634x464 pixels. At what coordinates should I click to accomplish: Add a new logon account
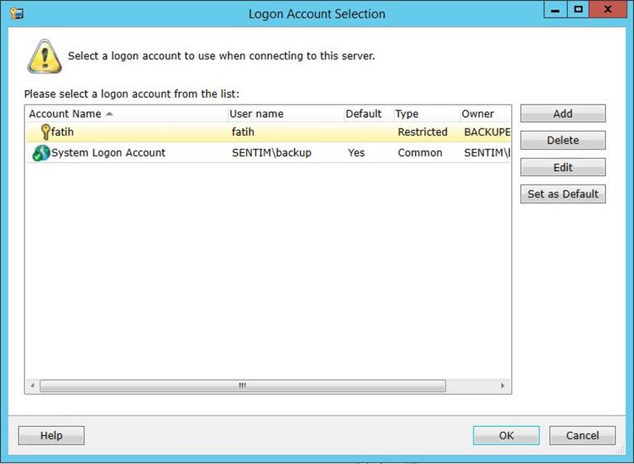coord(563,113)
